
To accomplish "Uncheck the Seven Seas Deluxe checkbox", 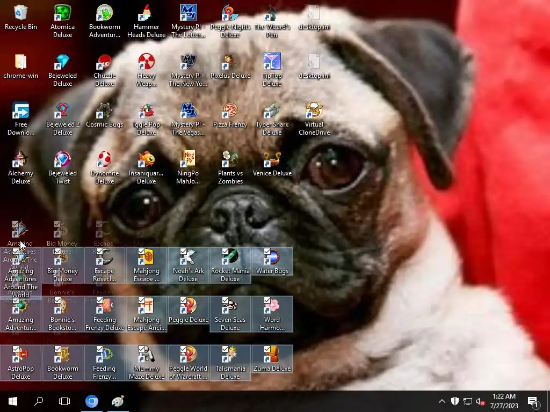I will pos(225,300).
